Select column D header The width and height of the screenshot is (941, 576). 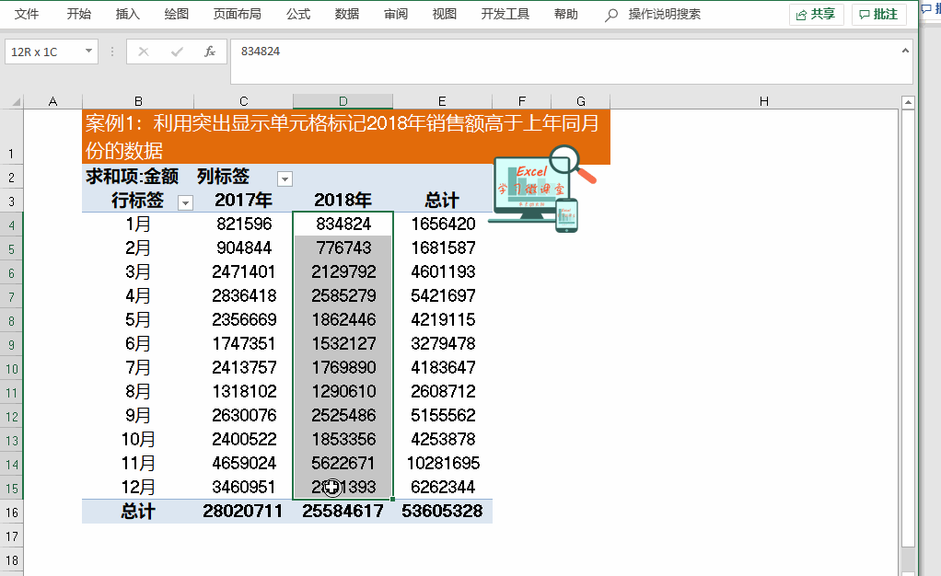click(343, 101)
